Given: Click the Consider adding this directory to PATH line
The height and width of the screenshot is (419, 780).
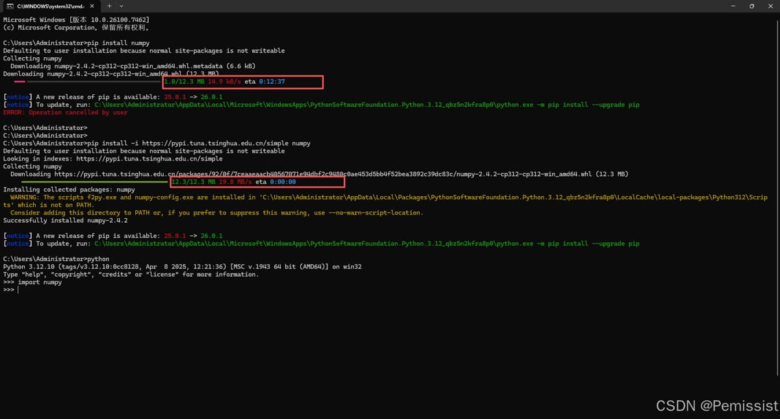Looking at the screenshot, I should (x=216, y=212).
